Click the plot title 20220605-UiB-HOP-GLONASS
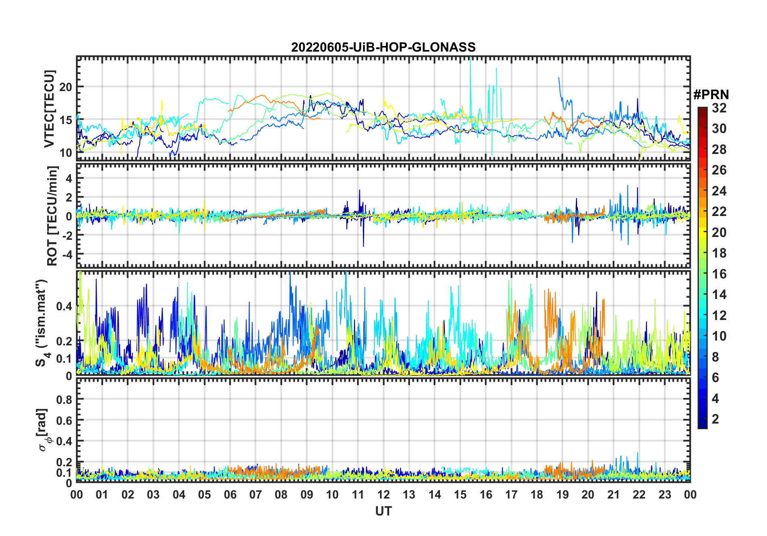Screen dimensions: 767x536 [383, 47]
